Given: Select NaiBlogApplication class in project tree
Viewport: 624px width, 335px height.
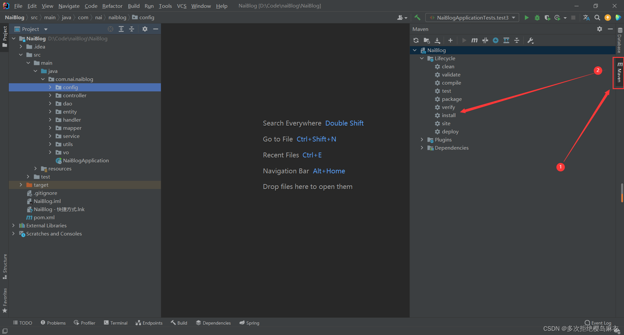Looking at the screenshot, I should (x=86, y=160).
